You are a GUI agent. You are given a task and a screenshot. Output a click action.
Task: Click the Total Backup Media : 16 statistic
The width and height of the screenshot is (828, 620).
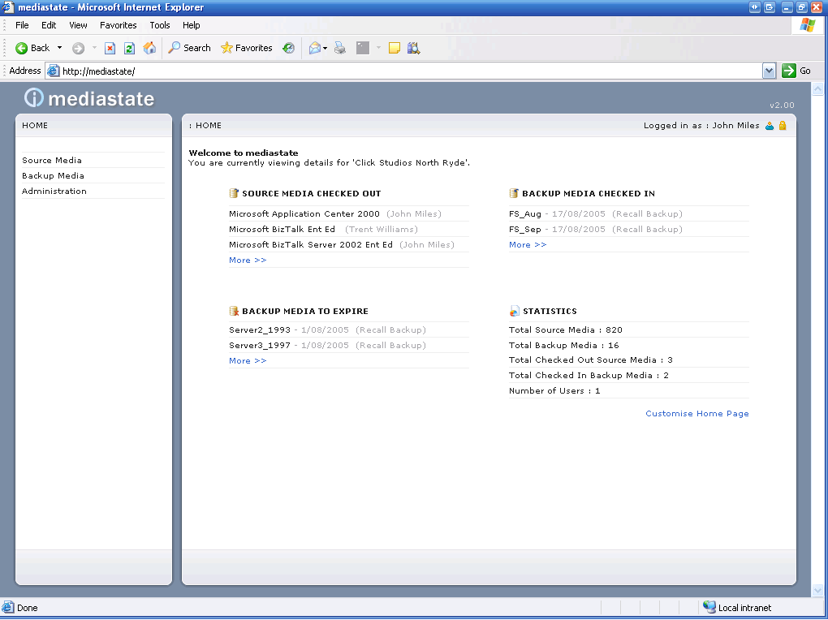(x=564, y=346)
